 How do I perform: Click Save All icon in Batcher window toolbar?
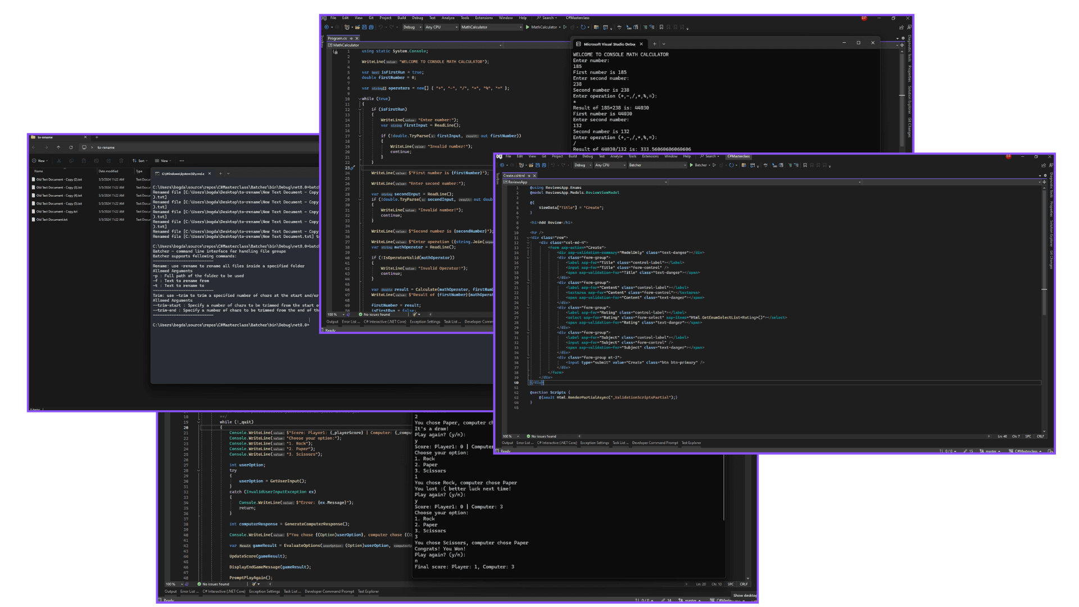click(544, 165)
